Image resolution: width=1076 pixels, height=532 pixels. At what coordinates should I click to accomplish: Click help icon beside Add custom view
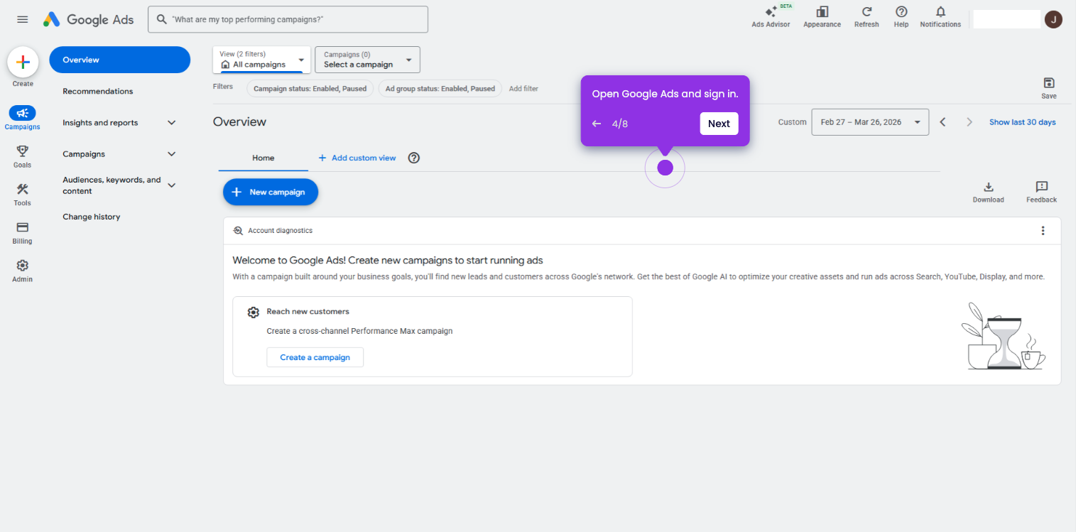[414, 158]
